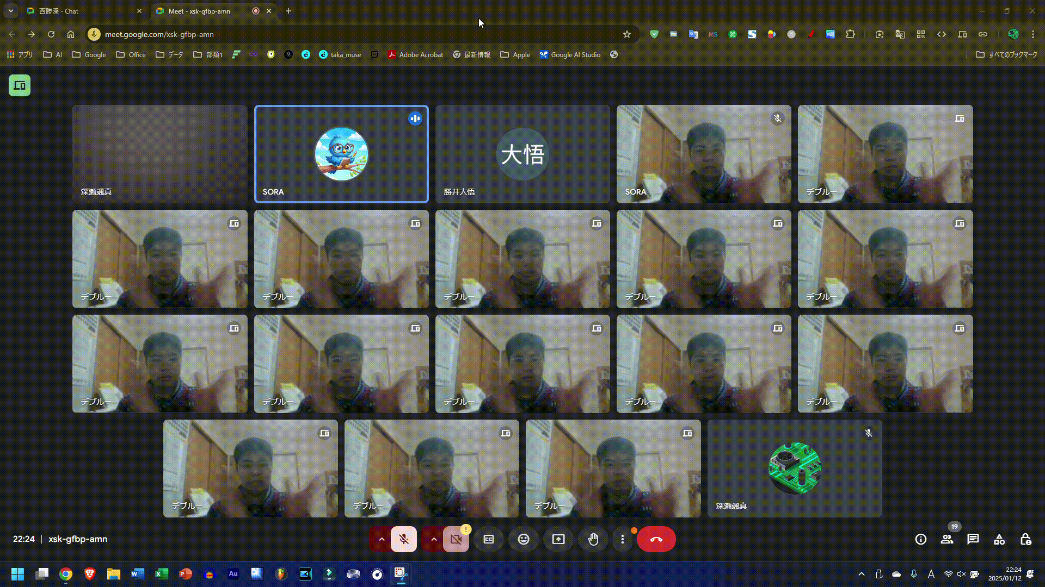Click the raise hand icon
This screenshot has height=587, width=1045.
[593, 539]
